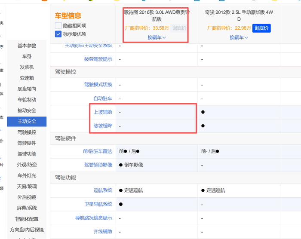Click blue 询底价 button for 奇骏
Screen dimensions: 301x239
(261, 28)
